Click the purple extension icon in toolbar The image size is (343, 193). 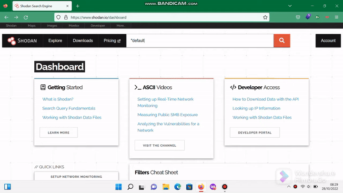[308, 17]
